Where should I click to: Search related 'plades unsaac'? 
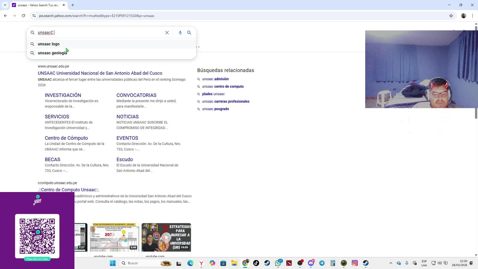213,94
